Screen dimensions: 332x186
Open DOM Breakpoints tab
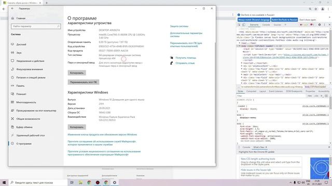click(294, 91)
